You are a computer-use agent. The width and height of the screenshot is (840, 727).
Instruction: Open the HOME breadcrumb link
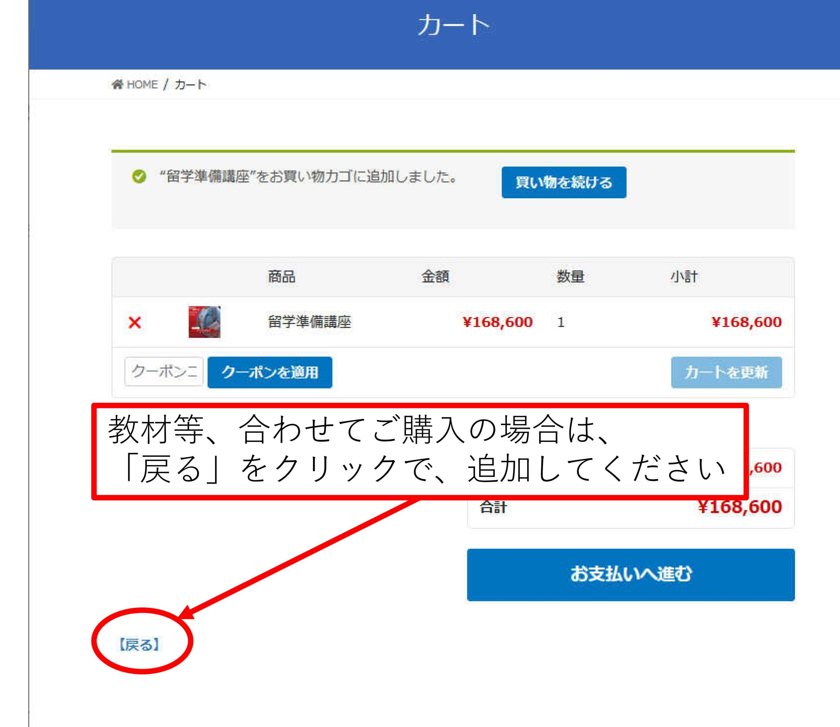click(x=142, y=84)
